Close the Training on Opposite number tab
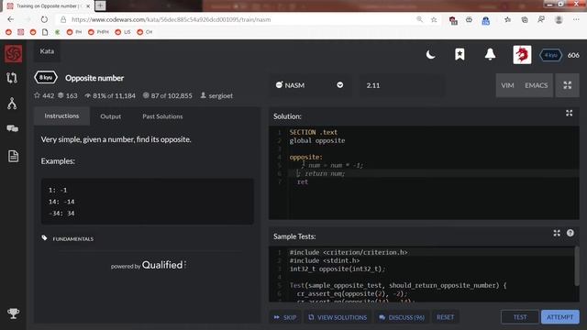 tap(88, 6)
